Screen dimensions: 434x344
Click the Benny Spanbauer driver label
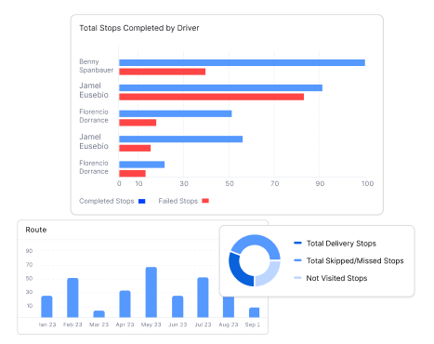[x=96, y=66]
